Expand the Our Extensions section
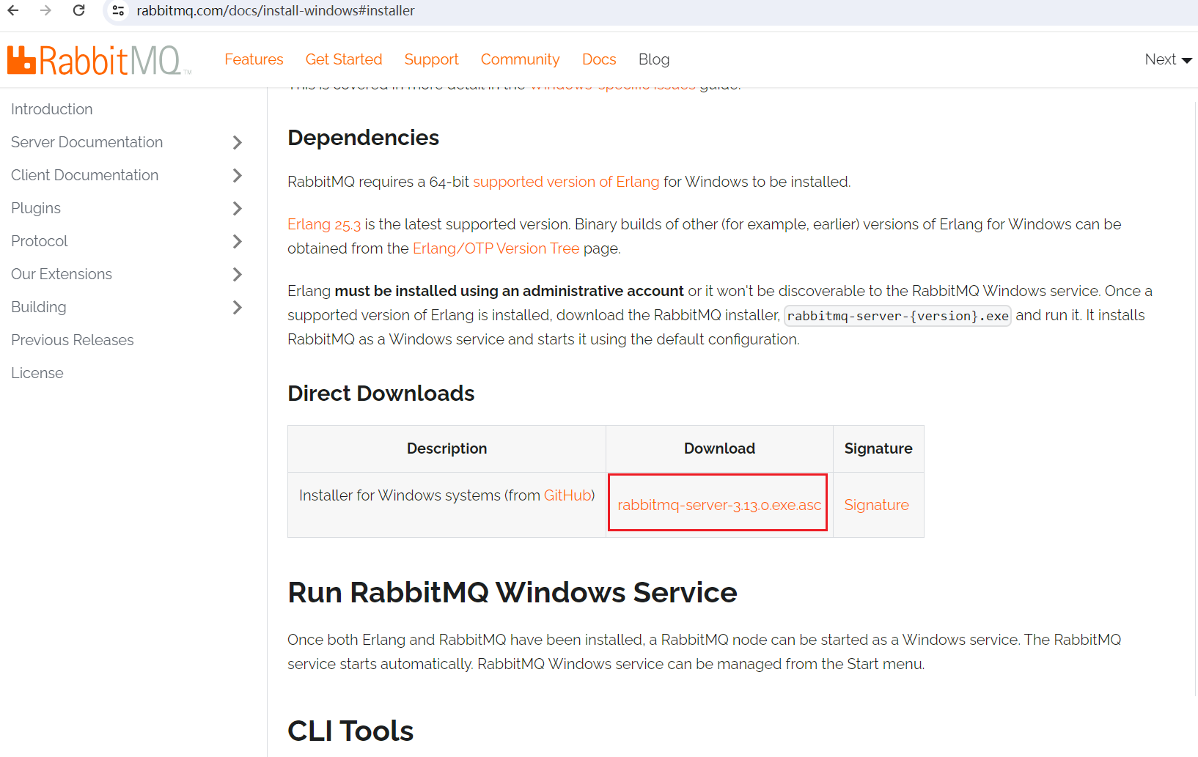The image size is (1198, 757). [x=237, y=274]
